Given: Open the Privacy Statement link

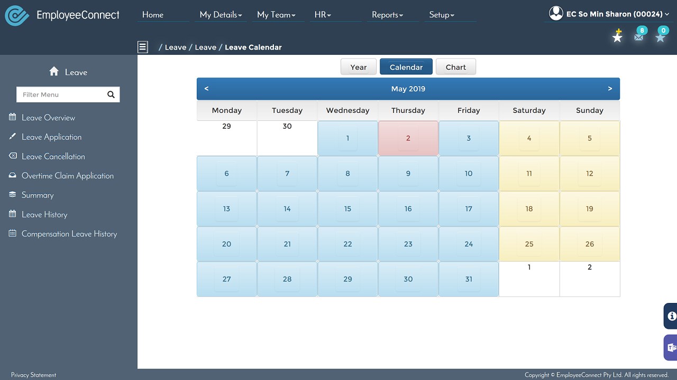Looking at the screenshot, I should point(33,375).
